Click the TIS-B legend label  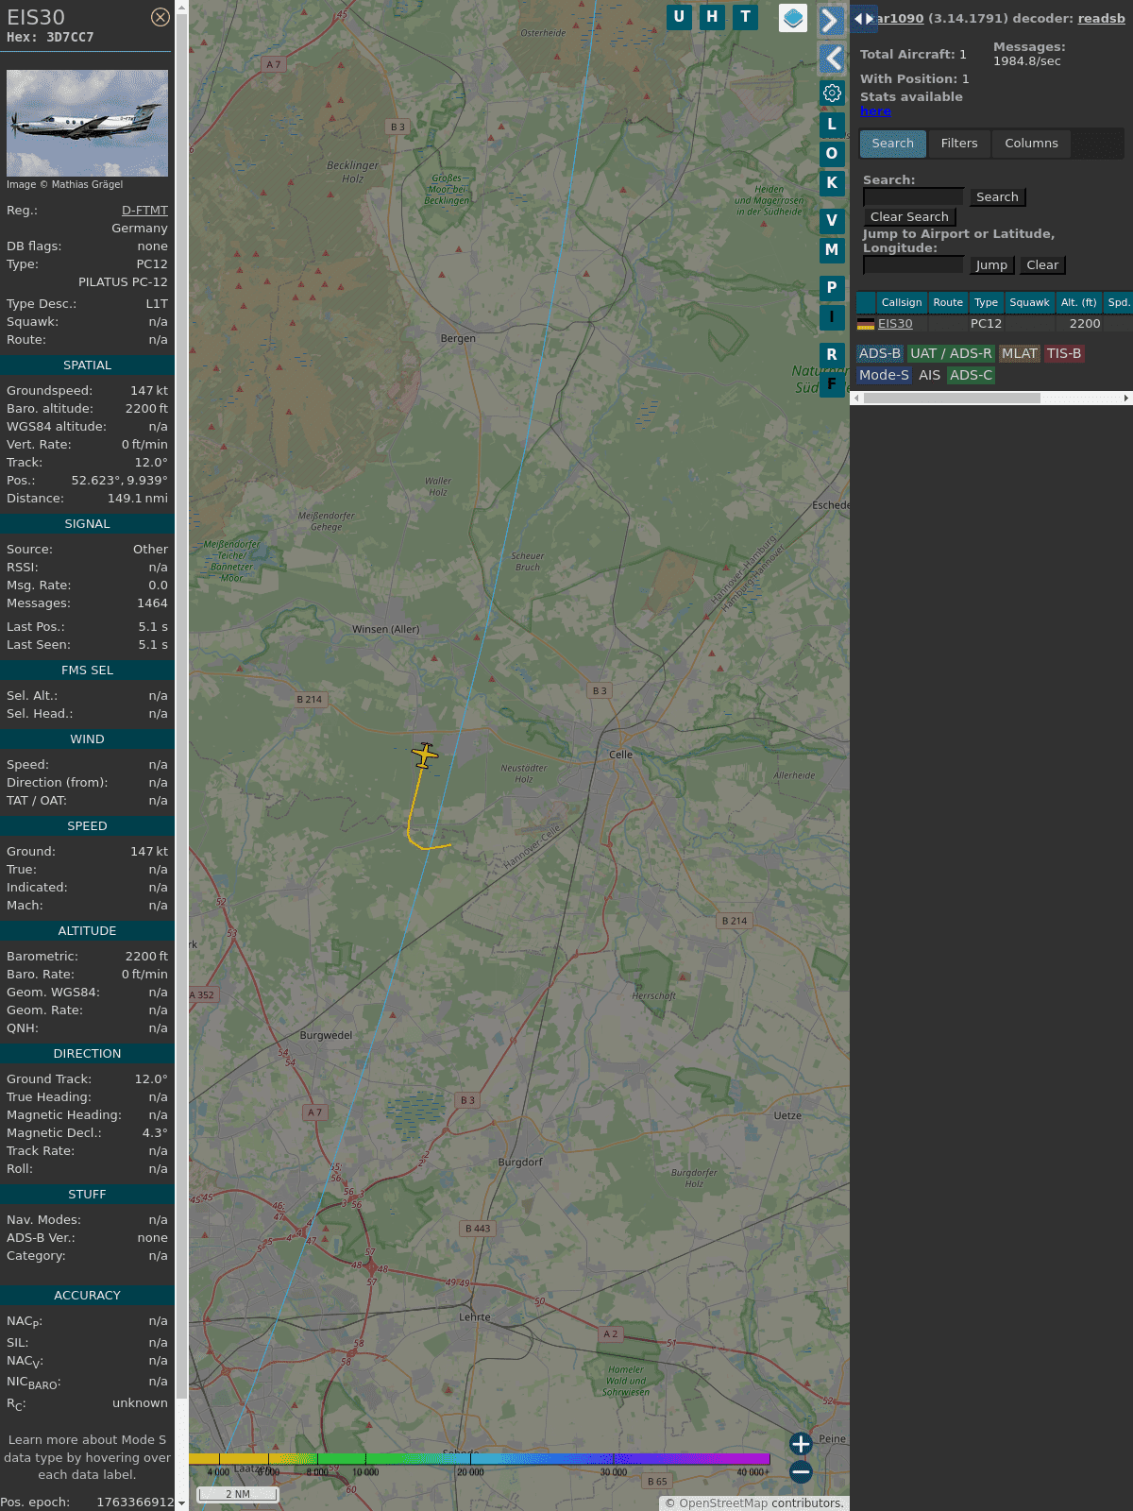pos(1064,353)
